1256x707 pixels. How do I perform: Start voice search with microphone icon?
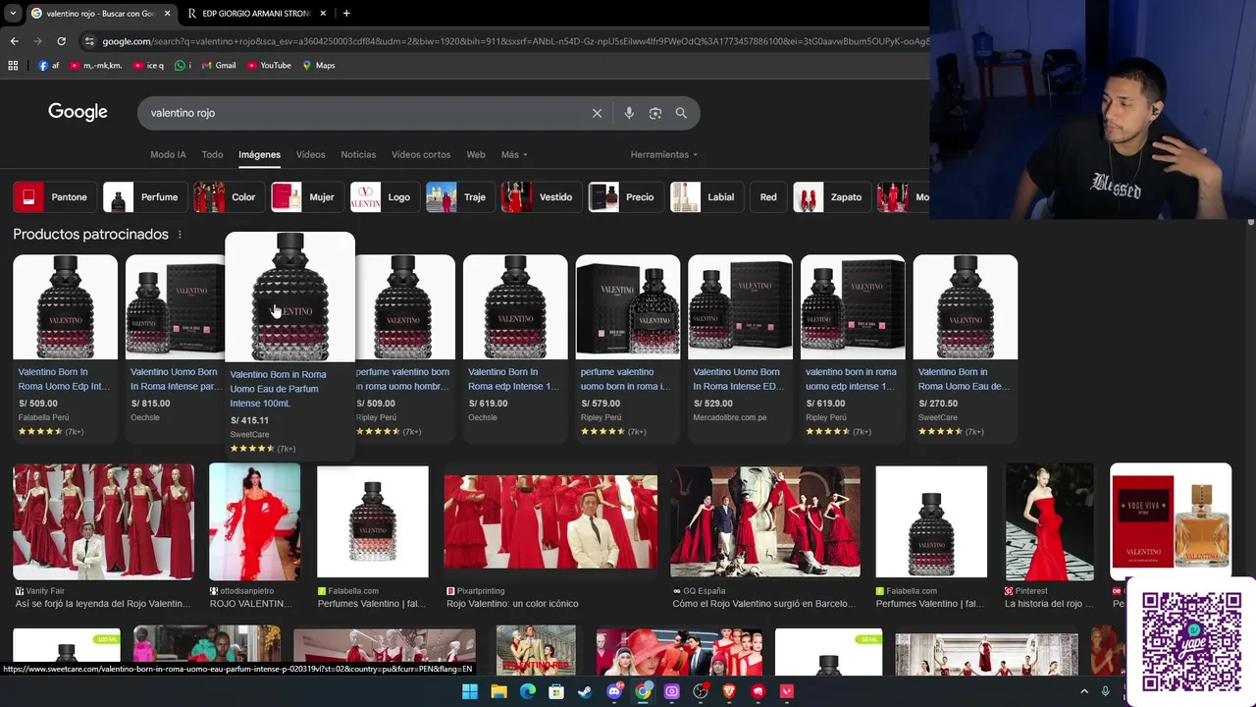point(629,113)
